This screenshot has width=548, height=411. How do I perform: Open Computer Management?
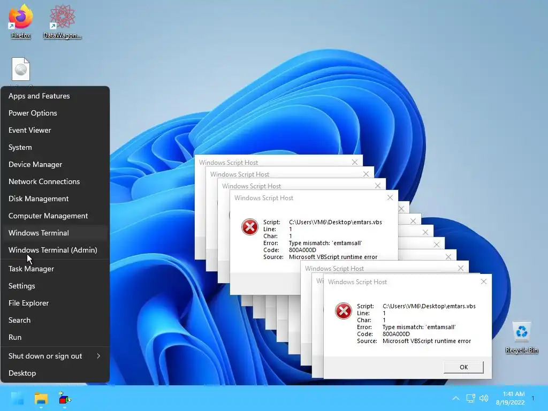pyautogui.click(x=55, y=216)
